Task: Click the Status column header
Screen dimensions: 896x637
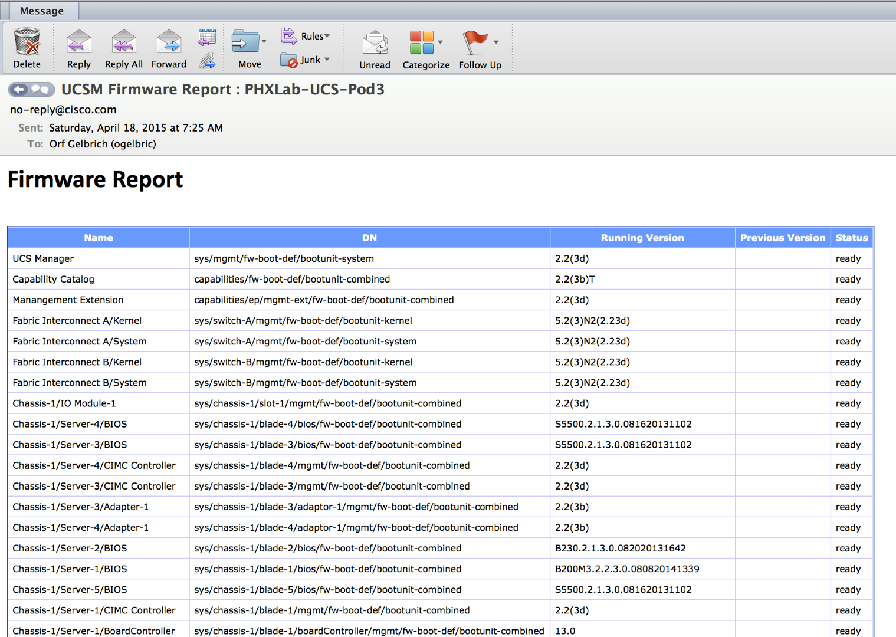Action: [x=852, y=238]
